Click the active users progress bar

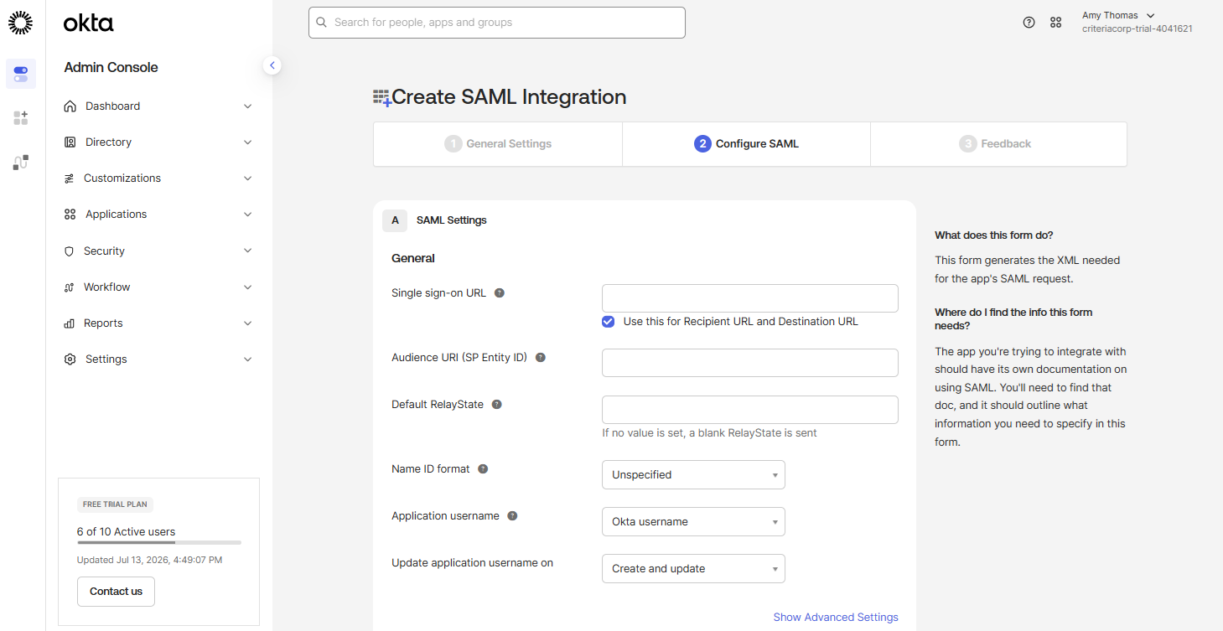coord(159,543)
